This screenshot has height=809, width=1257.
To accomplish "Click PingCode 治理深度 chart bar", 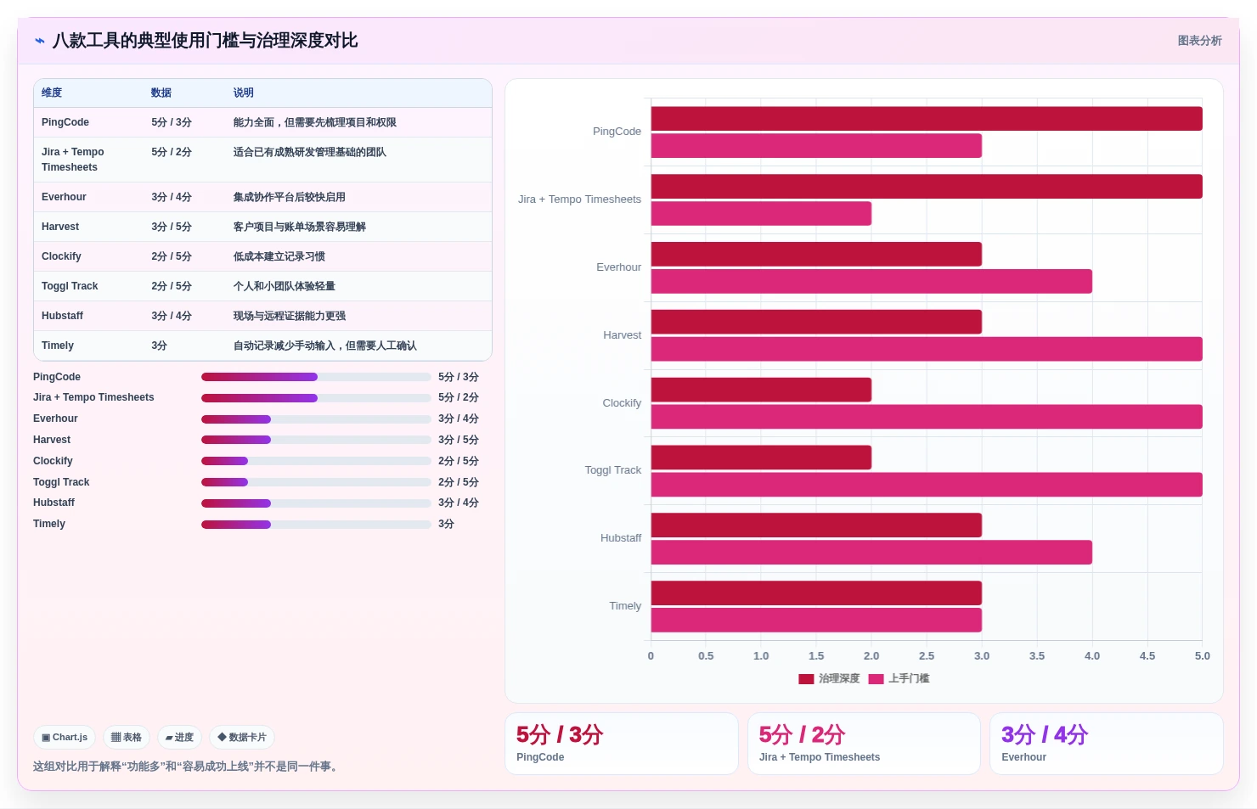I will [x=927, y=119].
